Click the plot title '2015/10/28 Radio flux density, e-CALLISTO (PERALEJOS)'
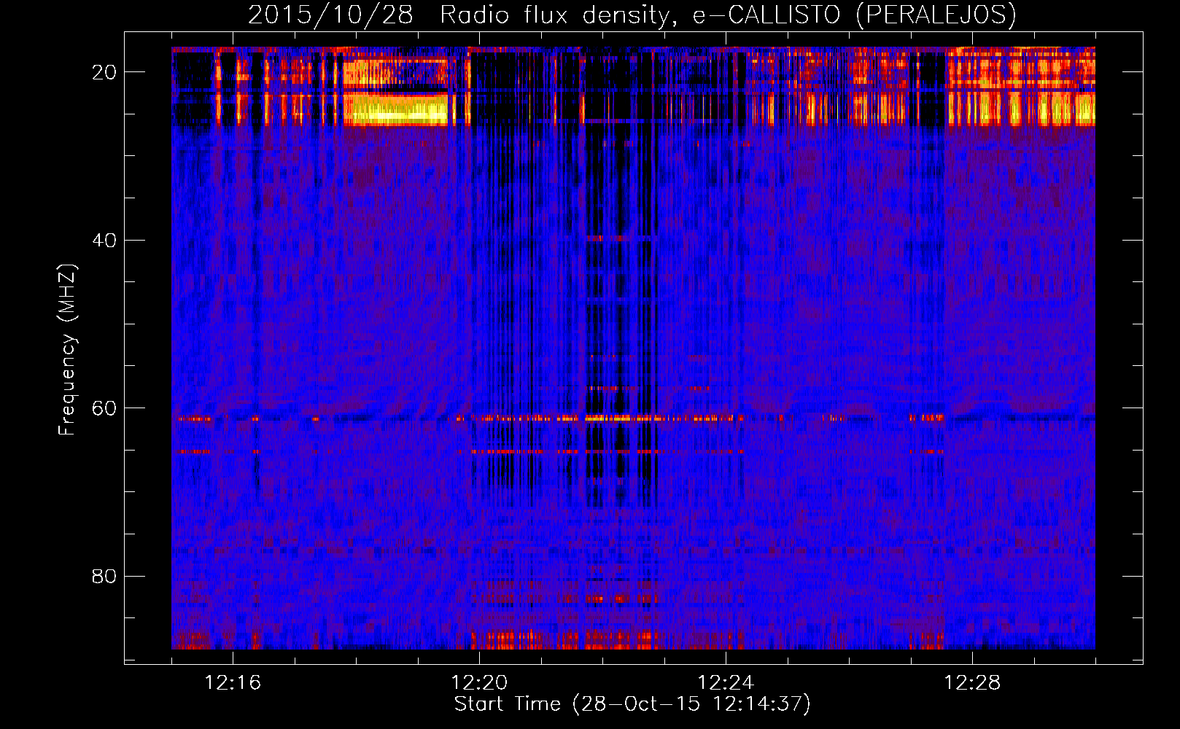Image resolution: width=1180 pixels, height=729 pixels. point(632,15)
